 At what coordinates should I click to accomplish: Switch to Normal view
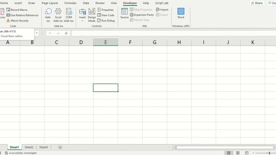229,153
